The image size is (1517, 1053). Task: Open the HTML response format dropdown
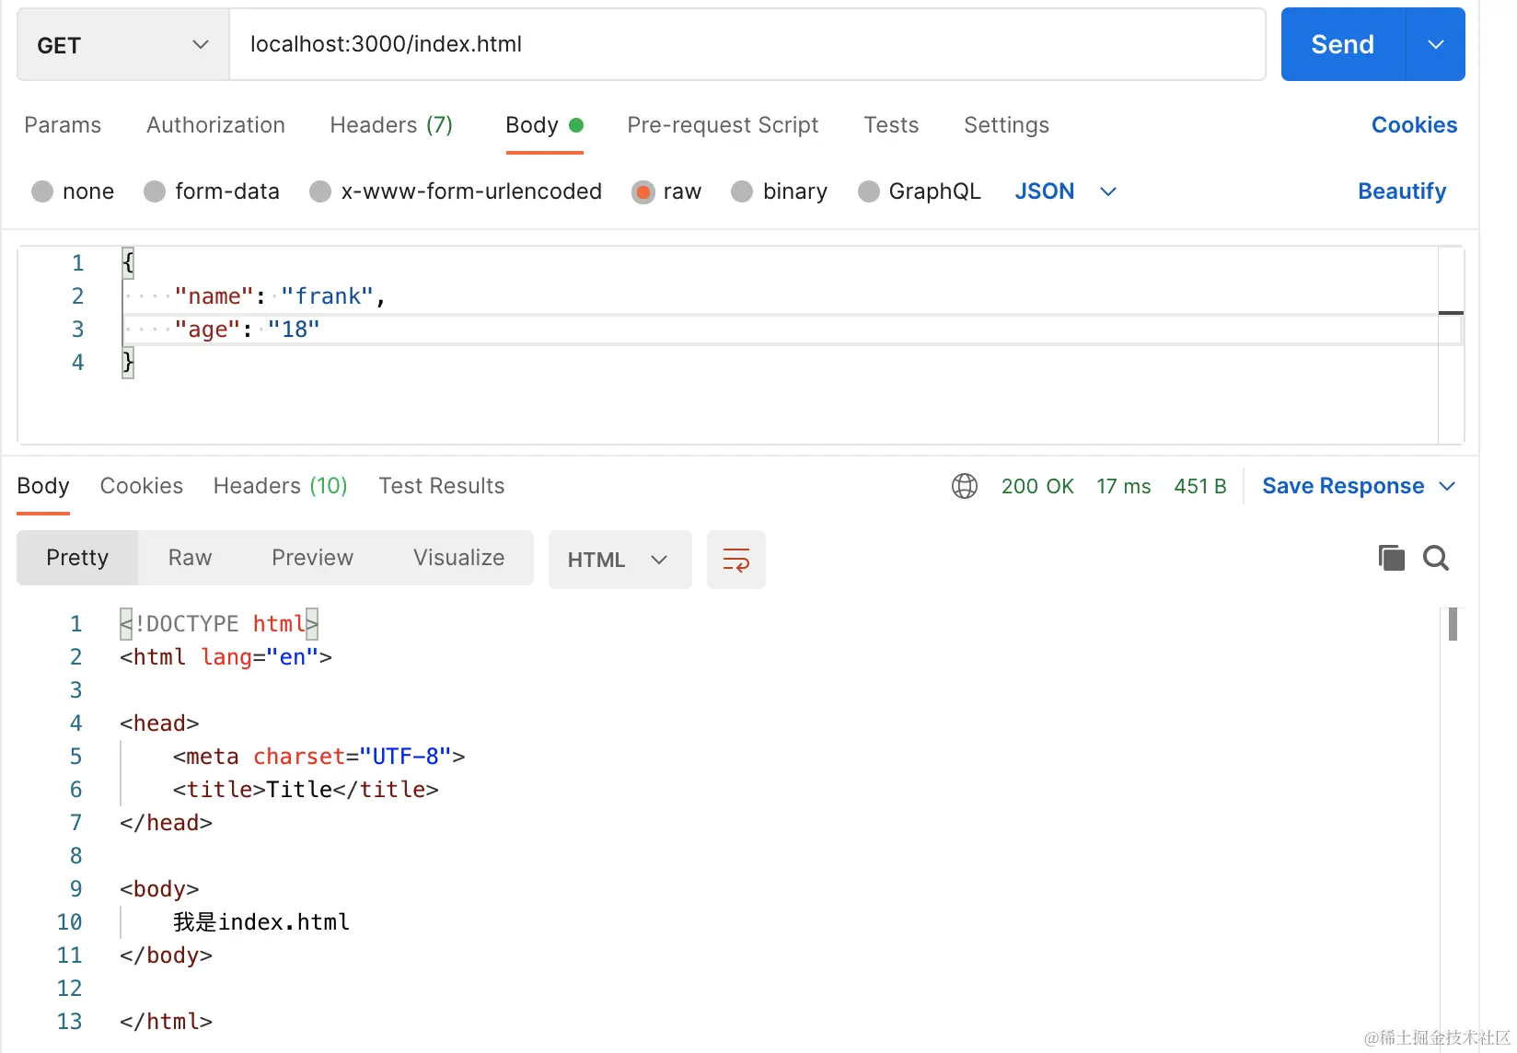(620, 560)
